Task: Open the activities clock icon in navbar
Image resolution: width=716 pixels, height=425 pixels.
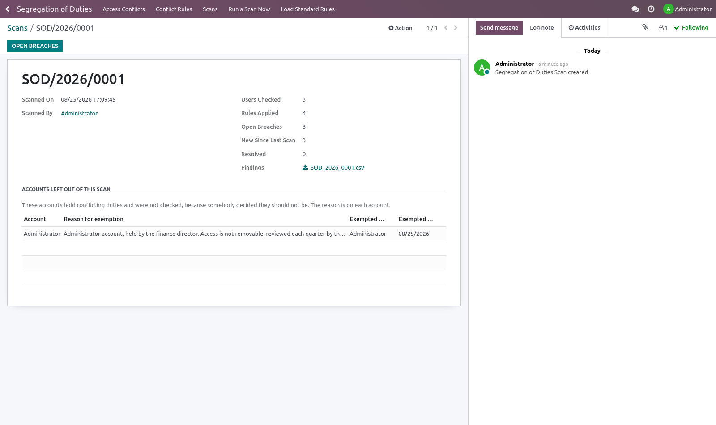Action: [651, 9]
